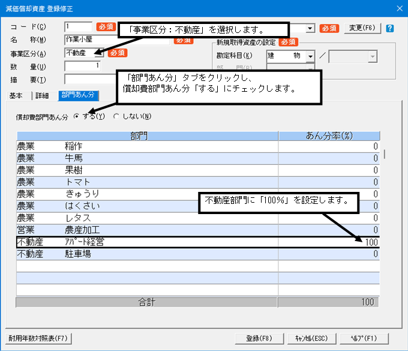Open the blue question mark help icon
408x352 pixels.
(389, 28)
